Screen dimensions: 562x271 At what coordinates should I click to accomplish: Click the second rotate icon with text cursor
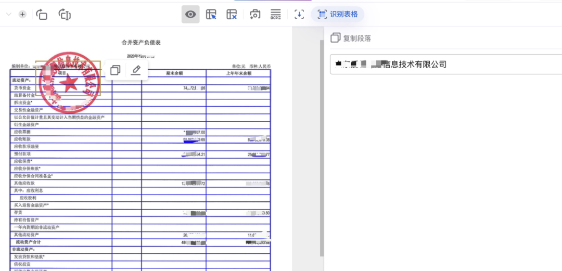[x=65, y=15]
